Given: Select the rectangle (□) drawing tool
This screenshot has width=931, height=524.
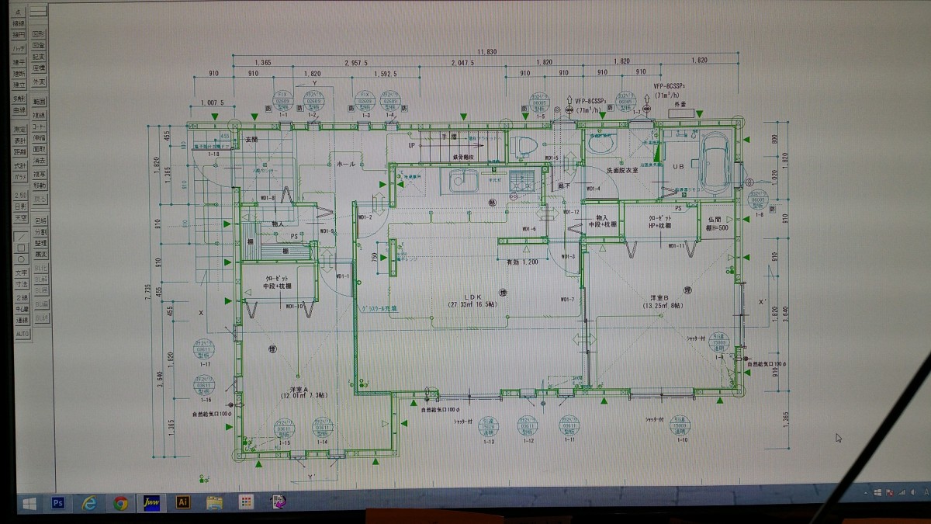Looking at the screenshot, I should (21, 248).
